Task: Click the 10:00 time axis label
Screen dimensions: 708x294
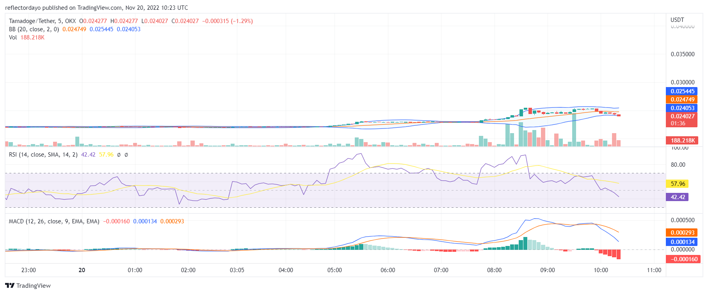Action: click(x=601, y=270)
